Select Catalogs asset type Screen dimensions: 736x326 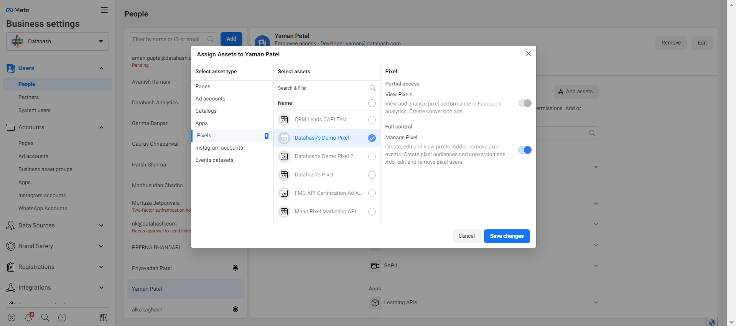coord(232,111)
